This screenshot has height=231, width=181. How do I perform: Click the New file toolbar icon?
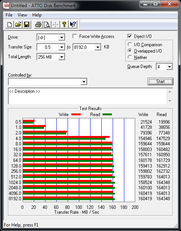9,24
